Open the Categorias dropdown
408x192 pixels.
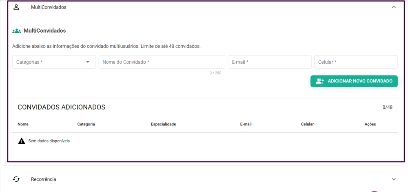pos(54,62)
